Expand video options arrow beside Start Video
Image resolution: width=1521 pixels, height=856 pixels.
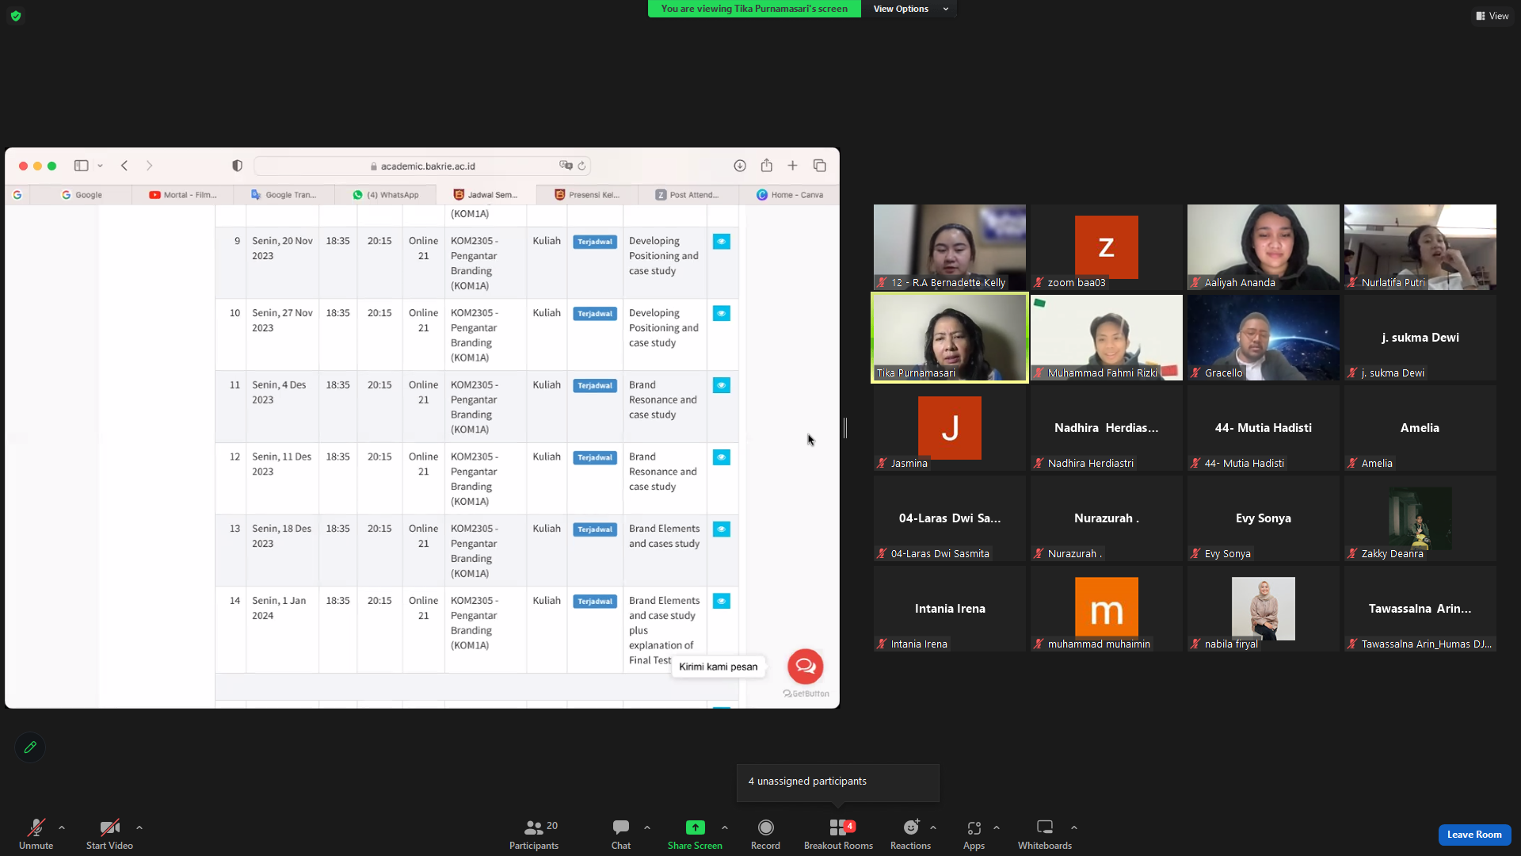[x=139, y=827]
